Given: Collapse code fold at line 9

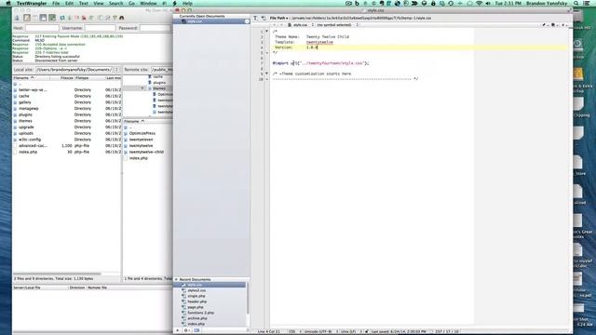Looking at the screenshot, I should click(x=267, y=74).
